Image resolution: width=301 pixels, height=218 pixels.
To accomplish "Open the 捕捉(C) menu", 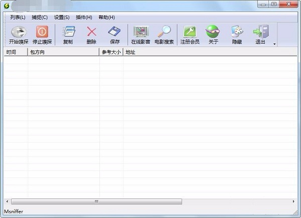I will pyautogui.click(x=40, y=17).
